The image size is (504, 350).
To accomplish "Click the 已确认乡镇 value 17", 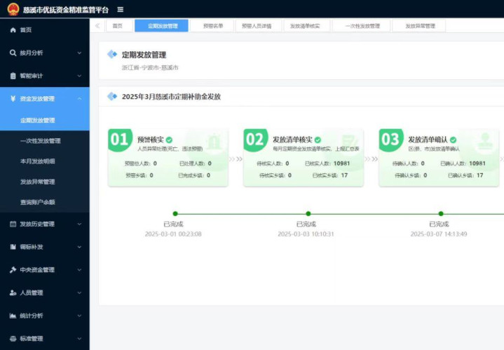I will (x=480, y=175).
